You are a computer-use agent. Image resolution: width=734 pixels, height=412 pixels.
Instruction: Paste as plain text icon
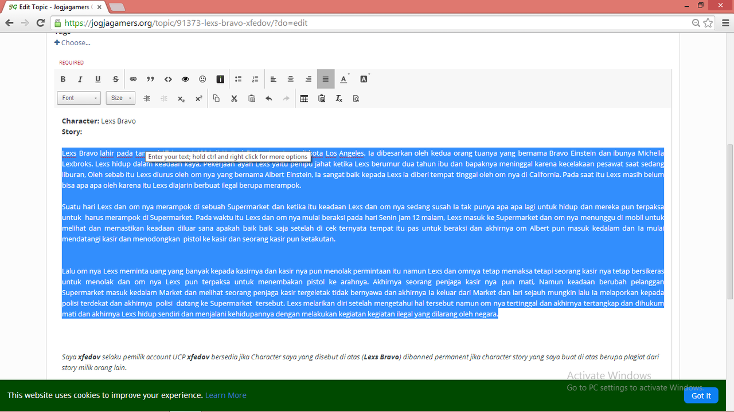(x=322, y=98)
